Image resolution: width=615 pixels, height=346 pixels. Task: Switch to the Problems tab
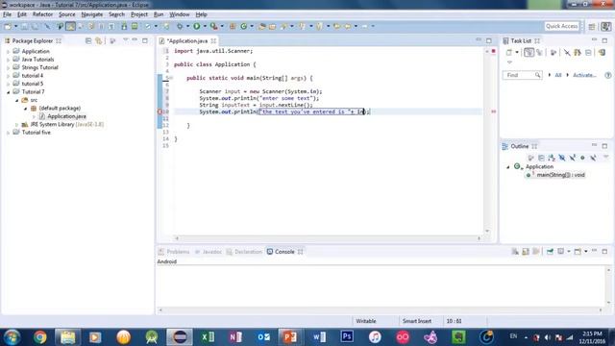click(174, 252)
